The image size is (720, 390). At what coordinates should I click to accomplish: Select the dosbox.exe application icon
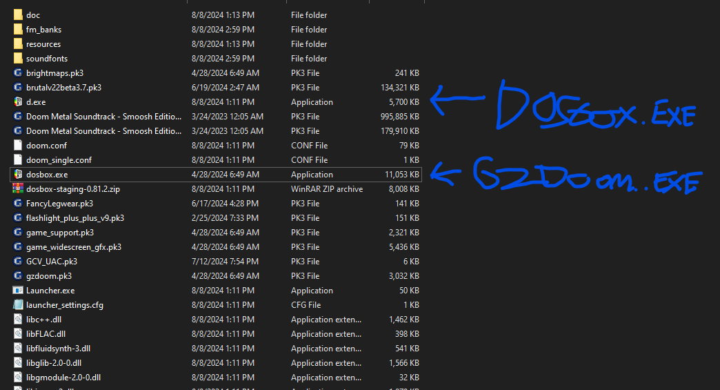[18, 175]
